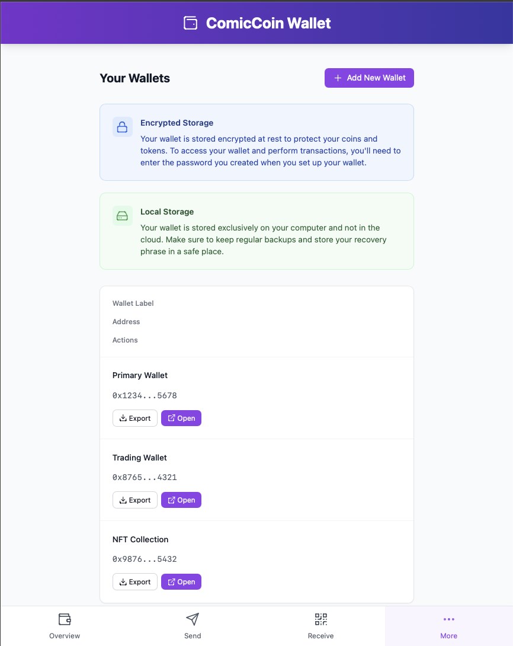The width and height of the screenshot is (513, 646).
Task: Select the Trading Wallet address 0x8765...4321
Action: (145, 477)
